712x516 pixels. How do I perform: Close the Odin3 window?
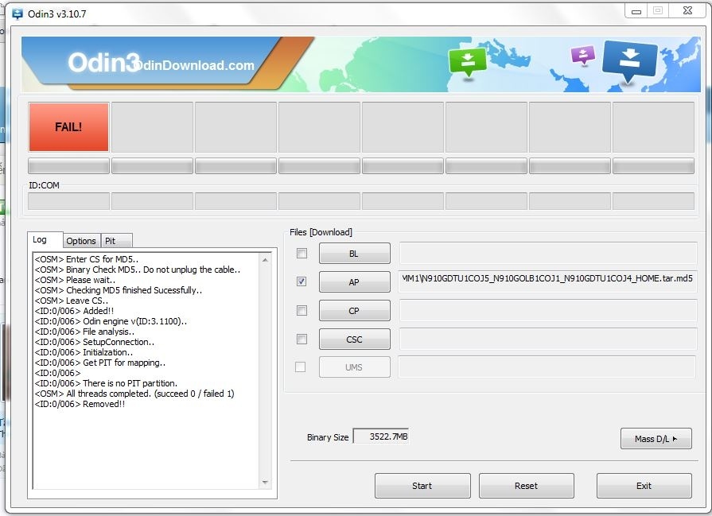pos(687,11)
